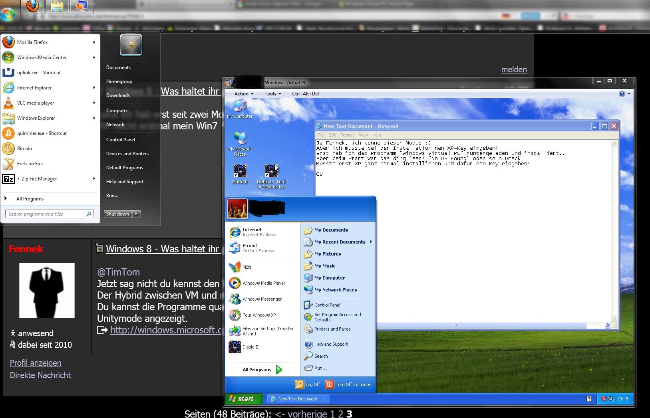Open Format menu in Notepad
Image resolution: width=650 pixels, height=418 pixels.
pos(347,135)
